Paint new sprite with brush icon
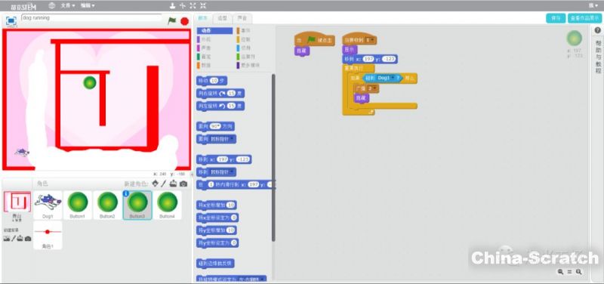The image size is (604, 284). point(164,184)
